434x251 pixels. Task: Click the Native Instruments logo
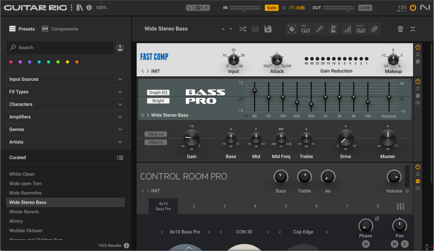[425, 7]
